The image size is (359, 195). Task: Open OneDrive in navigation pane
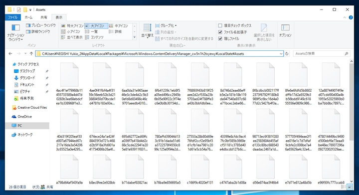22,117
